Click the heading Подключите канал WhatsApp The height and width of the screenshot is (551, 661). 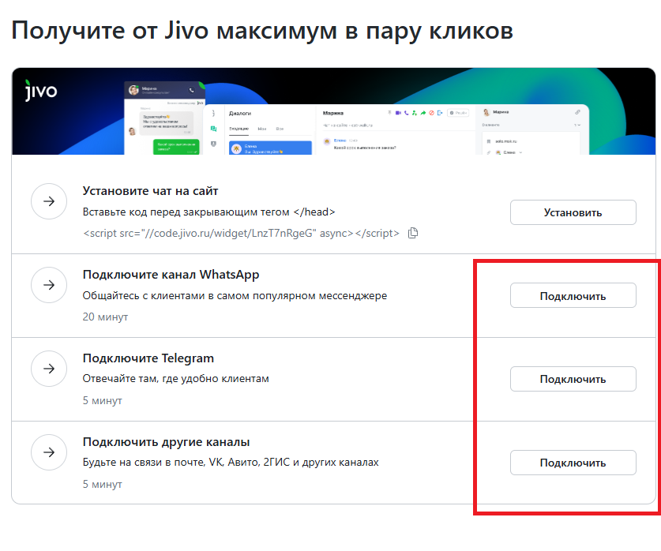[171, 275]
